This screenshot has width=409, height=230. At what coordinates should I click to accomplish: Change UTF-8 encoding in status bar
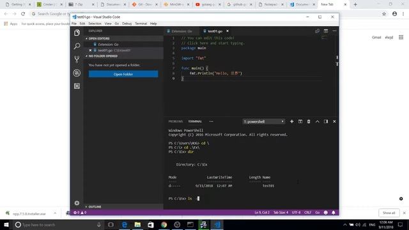click(296, 213)
